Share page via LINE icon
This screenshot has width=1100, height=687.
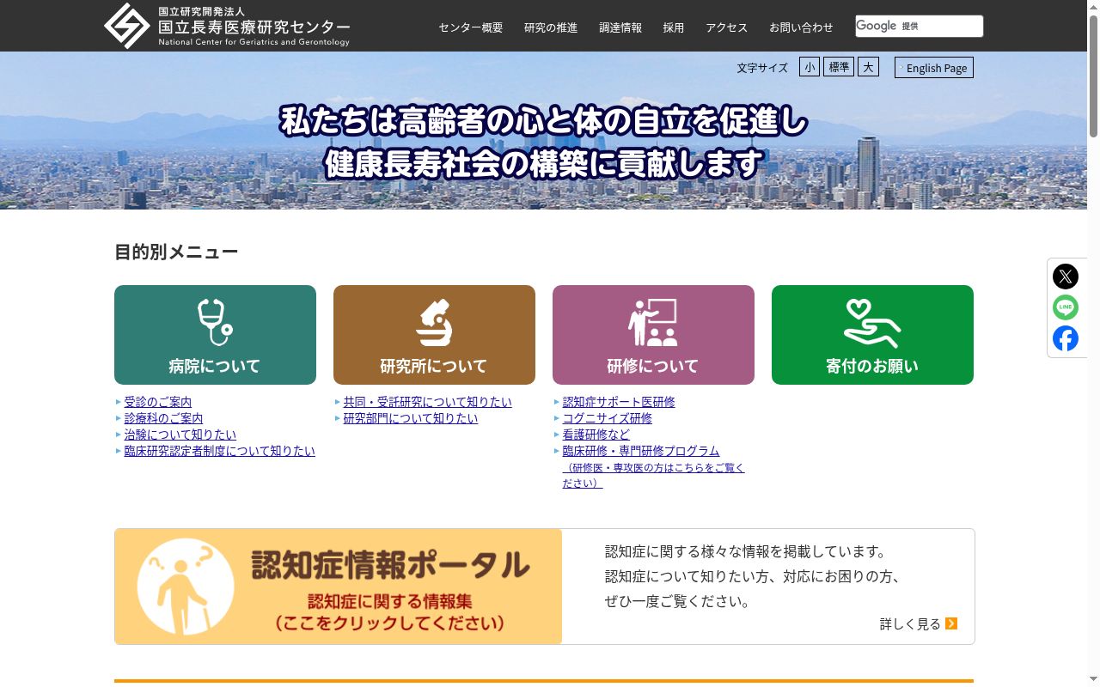pos(1066,307)
